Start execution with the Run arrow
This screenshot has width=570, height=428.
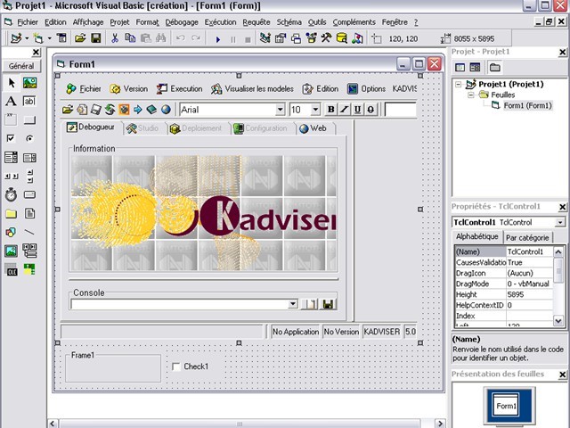point(217,39)
